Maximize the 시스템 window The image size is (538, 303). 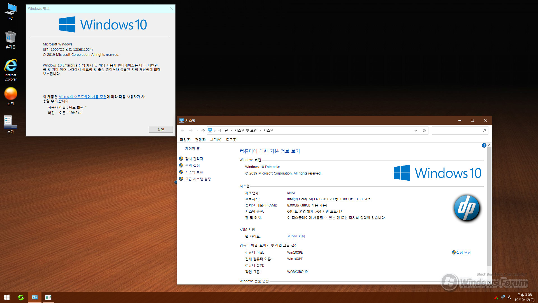pyautogui.click(x=472, y=120)
